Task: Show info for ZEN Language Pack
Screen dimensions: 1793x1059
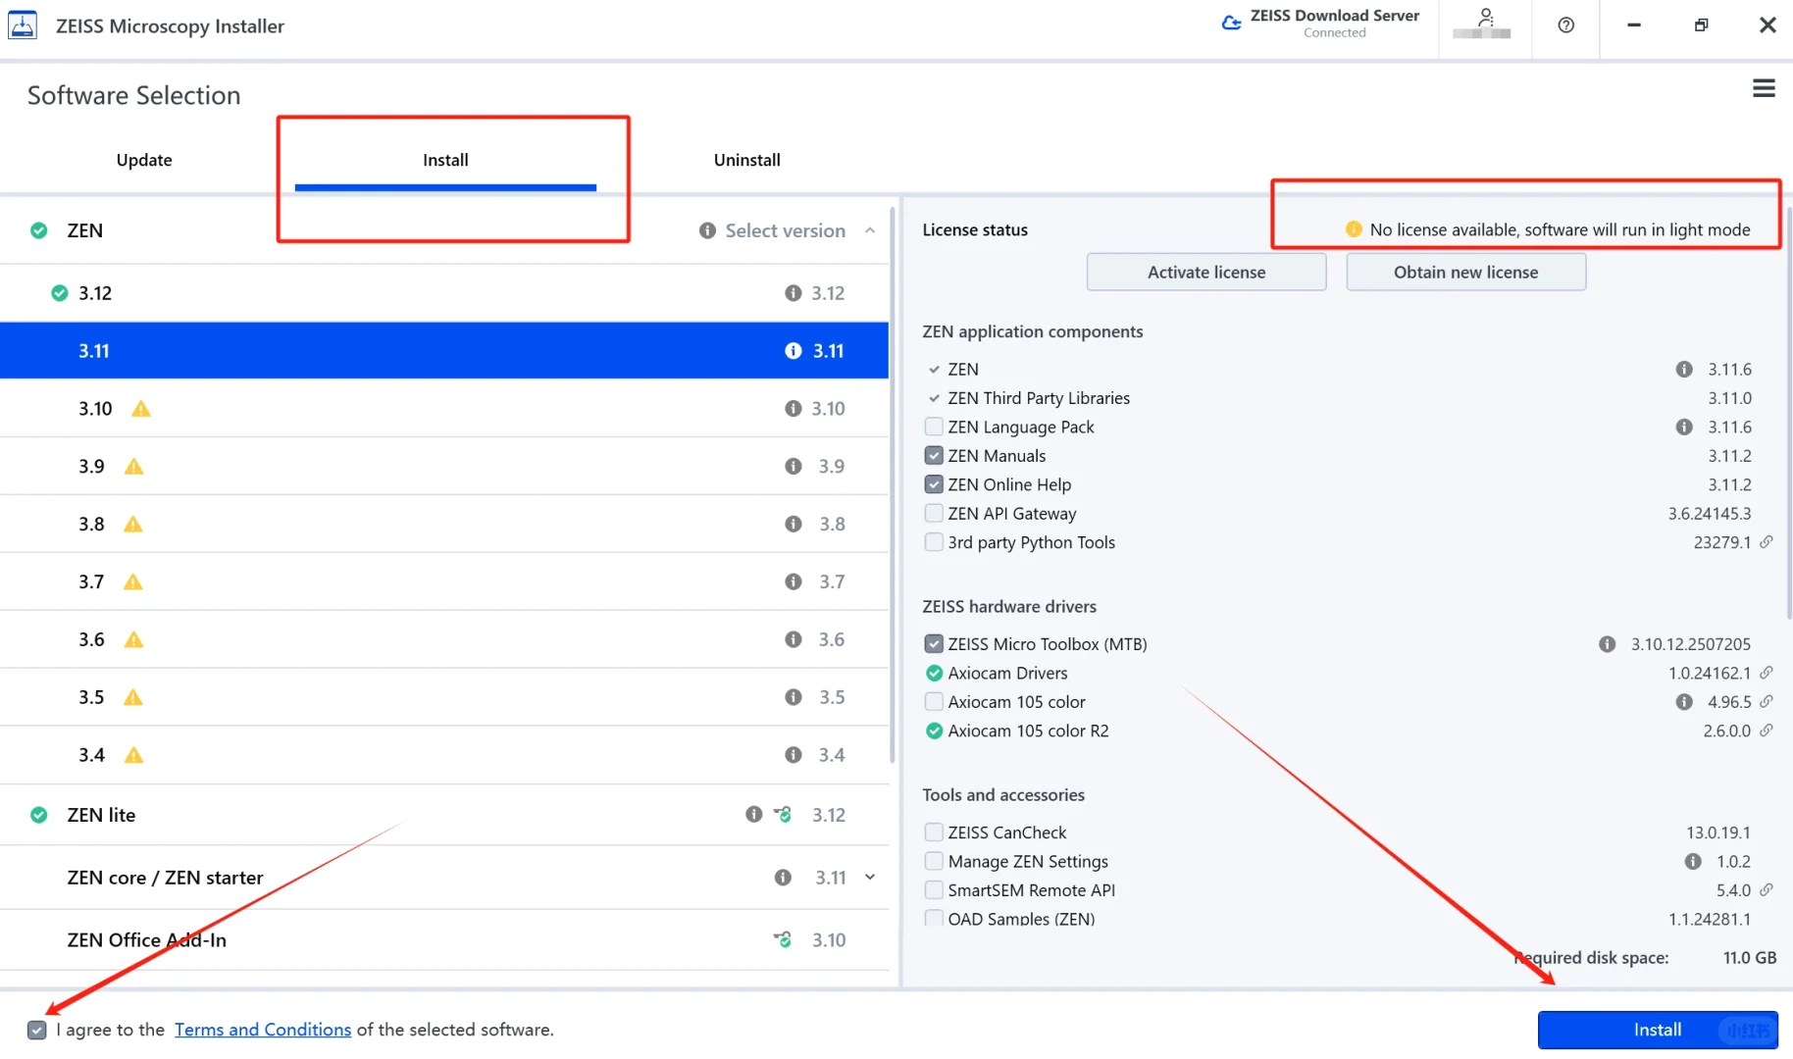Action: click(1684, 428)
